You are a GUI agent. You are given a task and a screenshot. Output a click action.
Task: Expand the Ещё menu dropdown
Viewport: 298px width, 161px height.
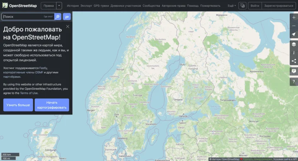pos(232,6)
